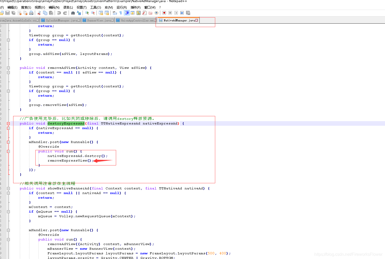385x259 pixels.
Task: Click the Save All toolbar icon
Action: 13,13
